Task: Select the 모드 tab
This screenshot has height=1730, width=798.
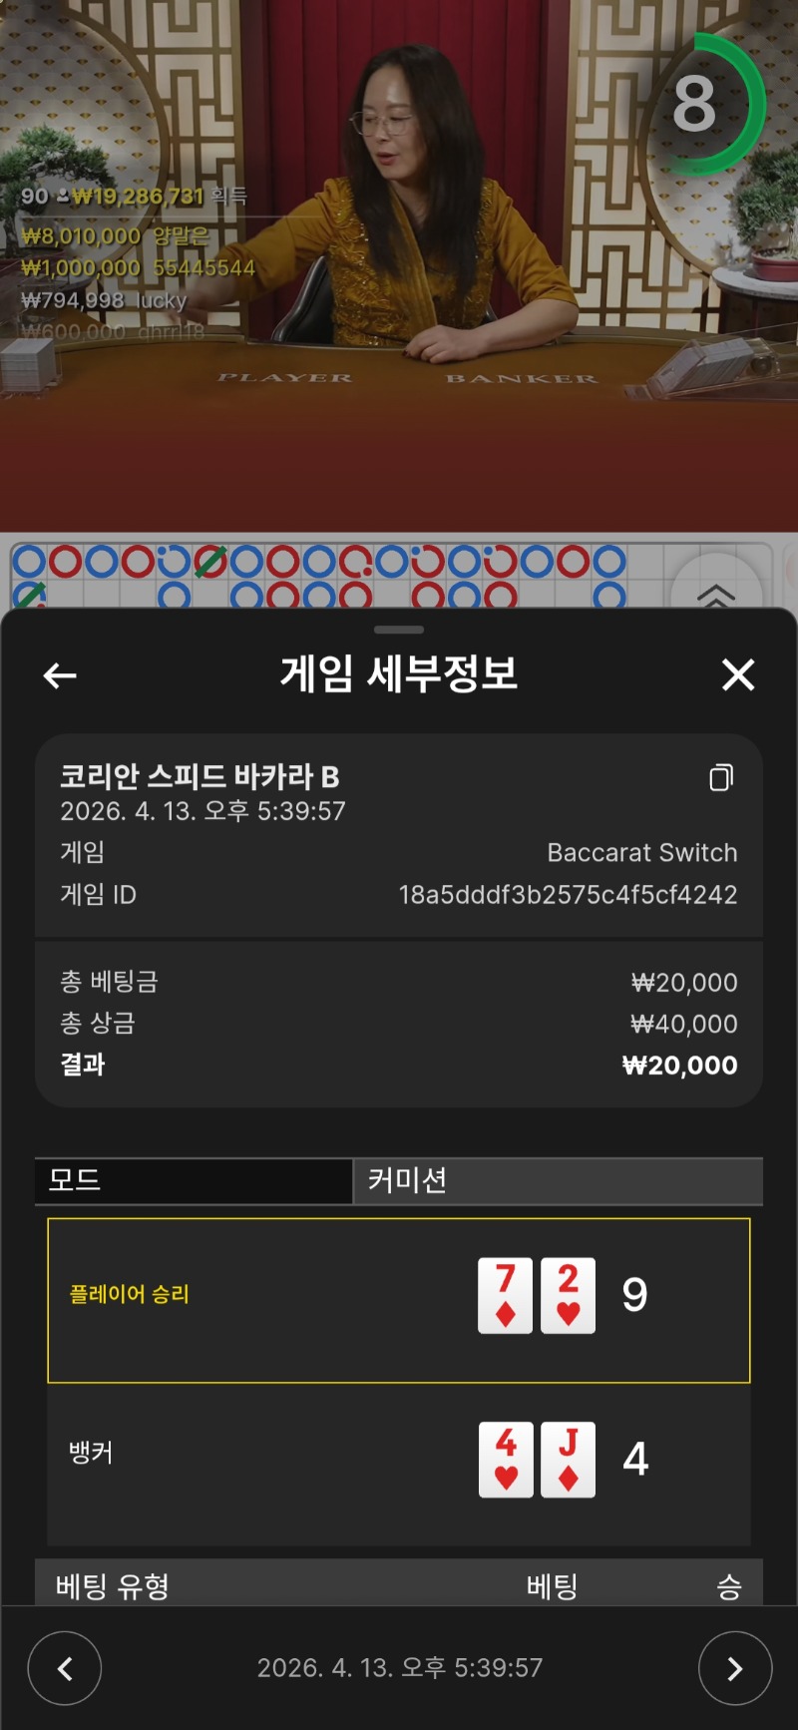Action: click(194, 1180)
